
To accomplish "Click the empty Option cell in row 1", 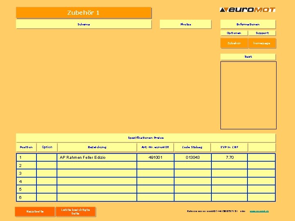I will click(x=47, y=158).
